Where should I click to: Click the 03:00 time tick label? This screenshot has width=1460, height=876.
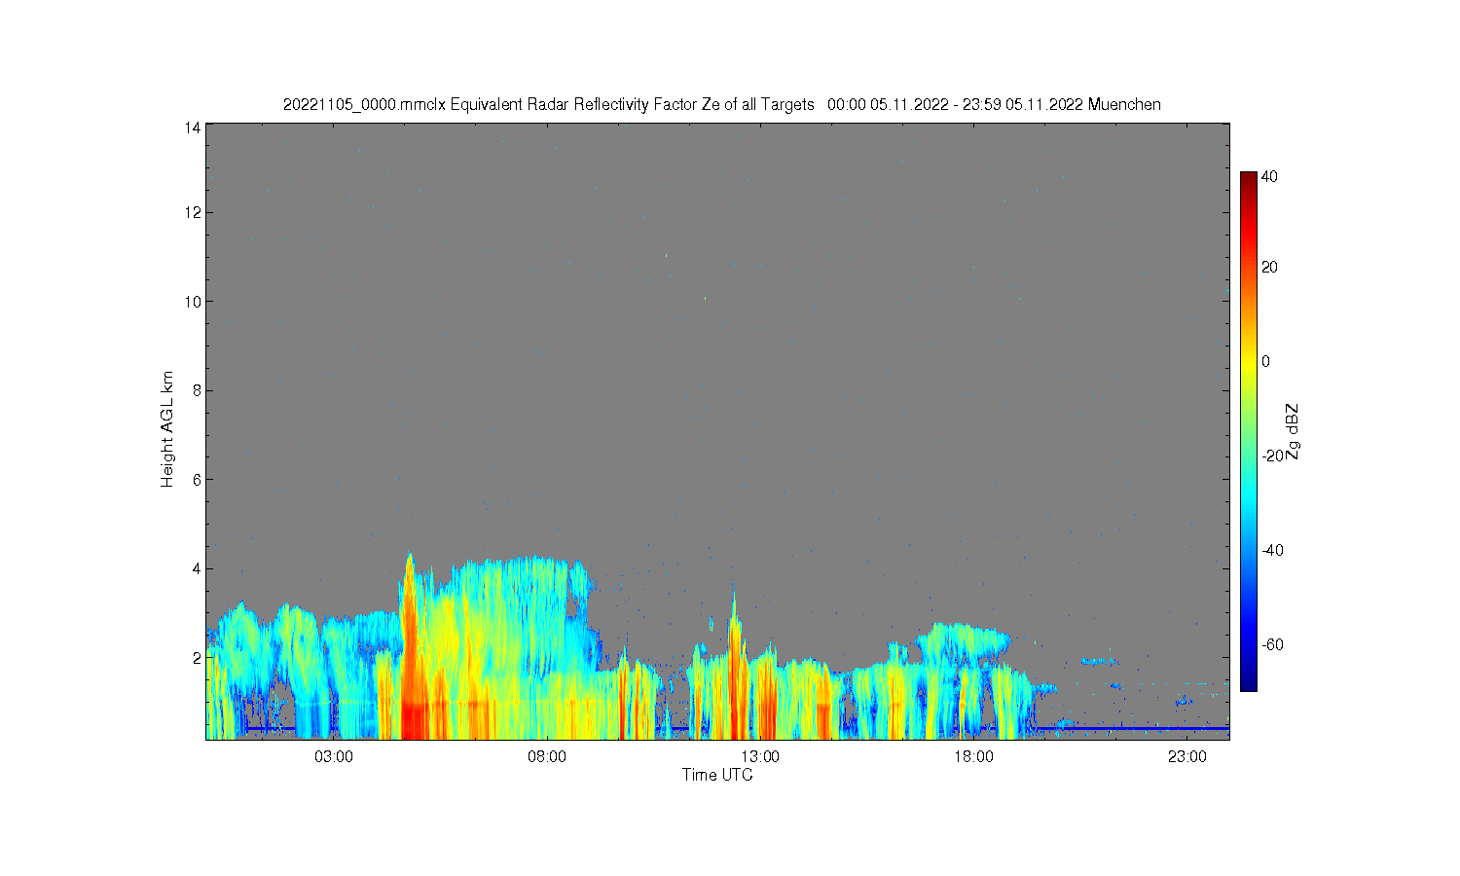tap(334, 756)
